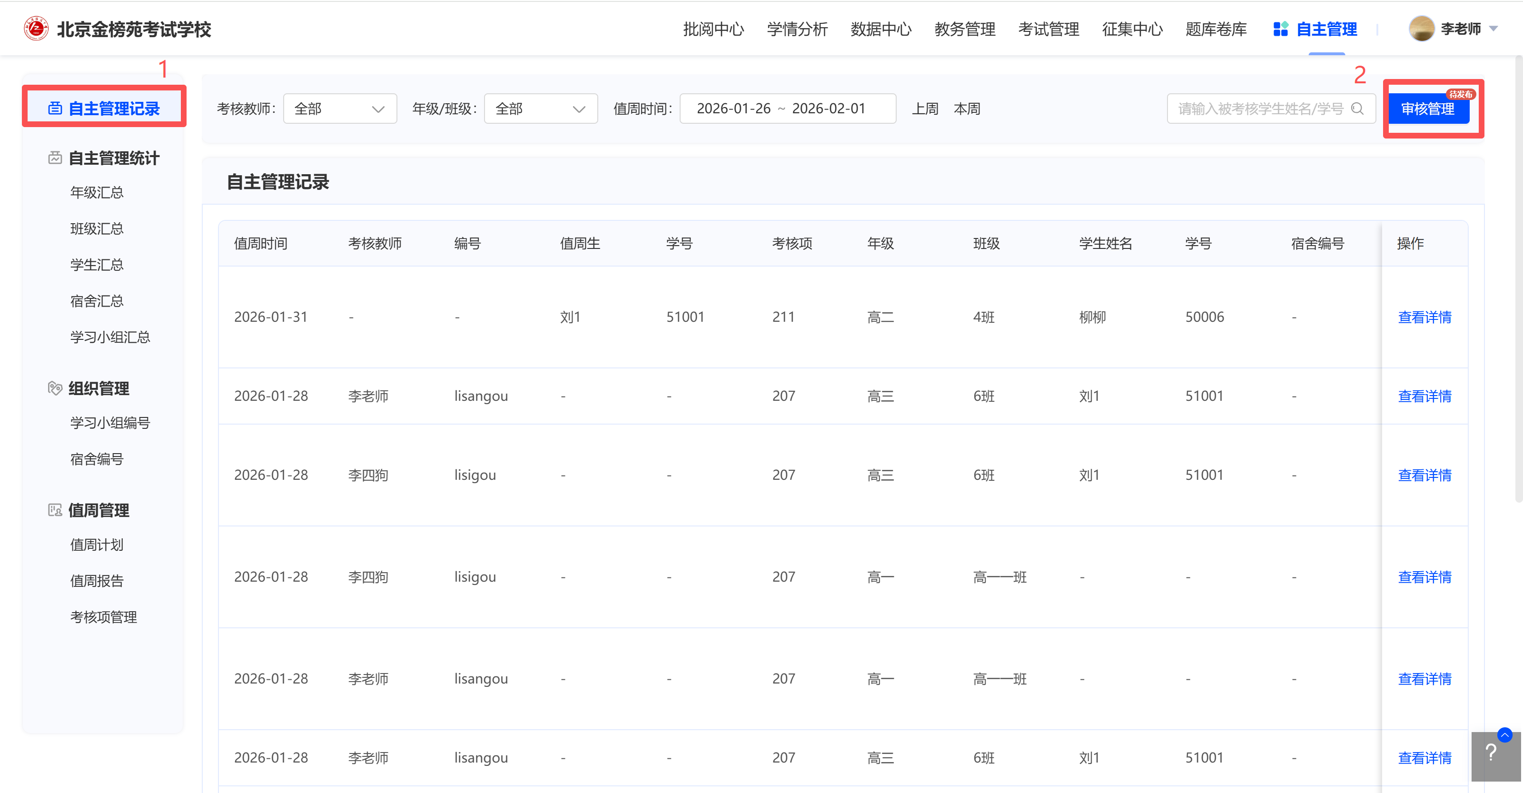Open 数据中心 in top navigation
1523x793 pixels.
880,29
